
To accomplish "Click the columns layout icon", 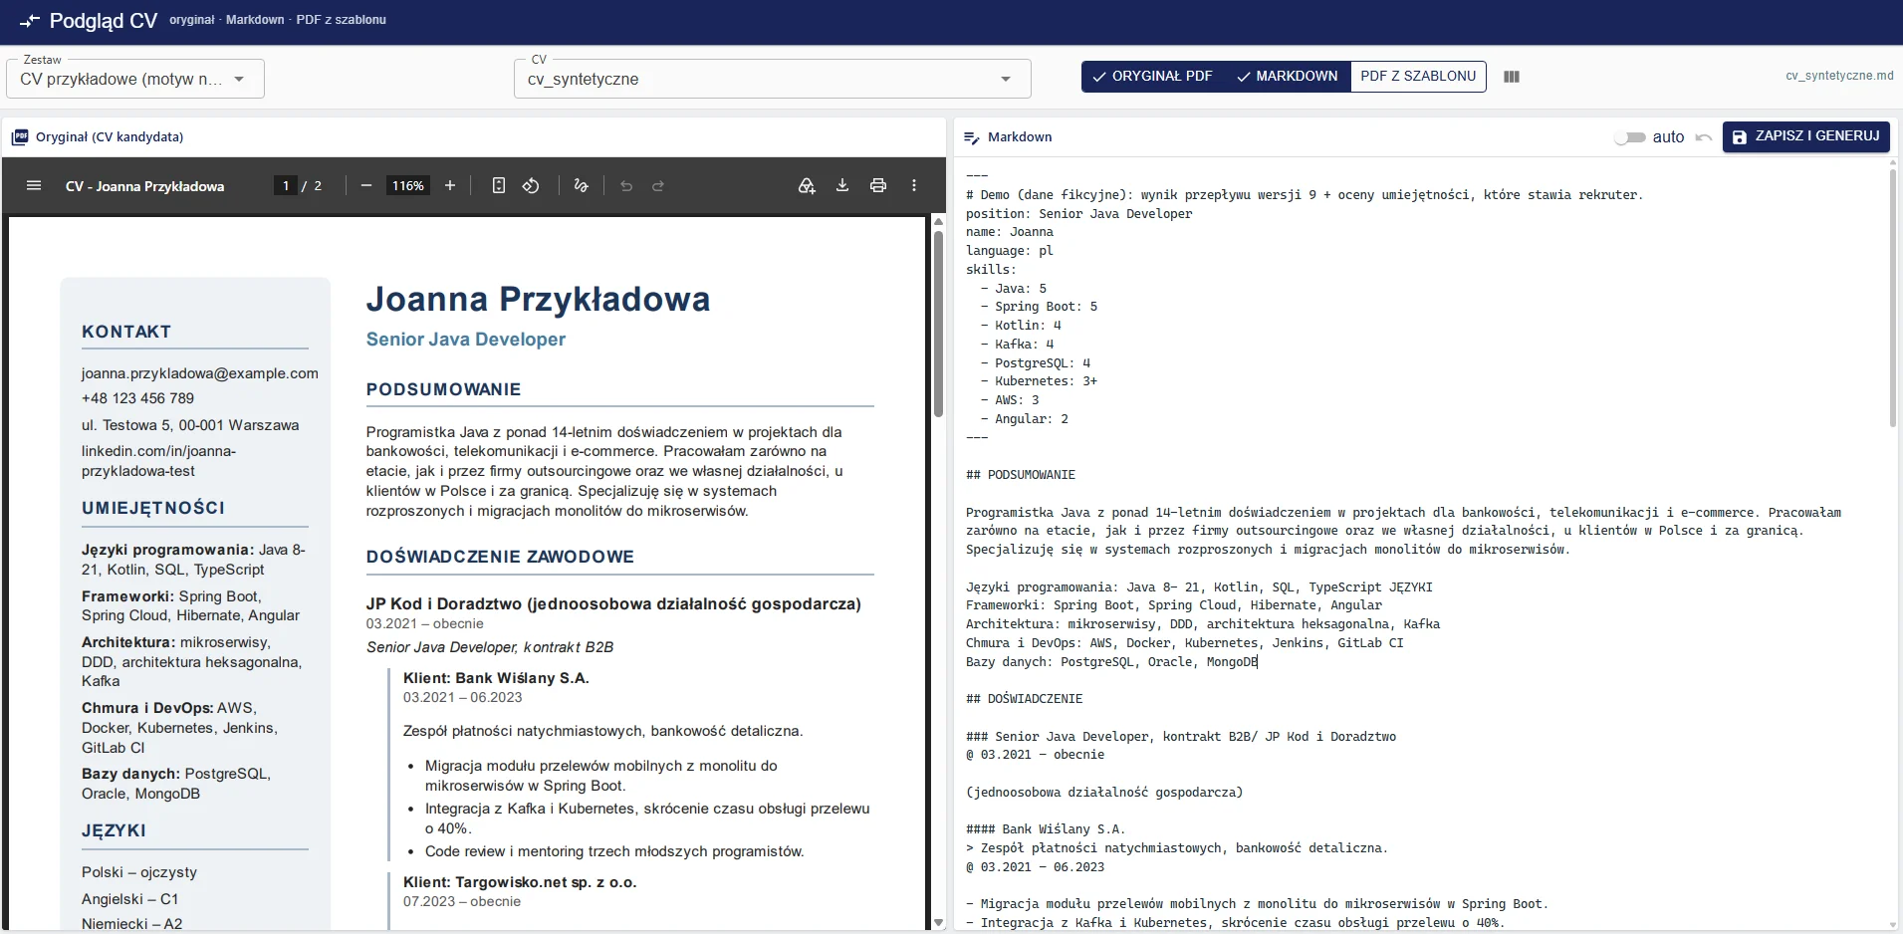I will coord(1512,77).
